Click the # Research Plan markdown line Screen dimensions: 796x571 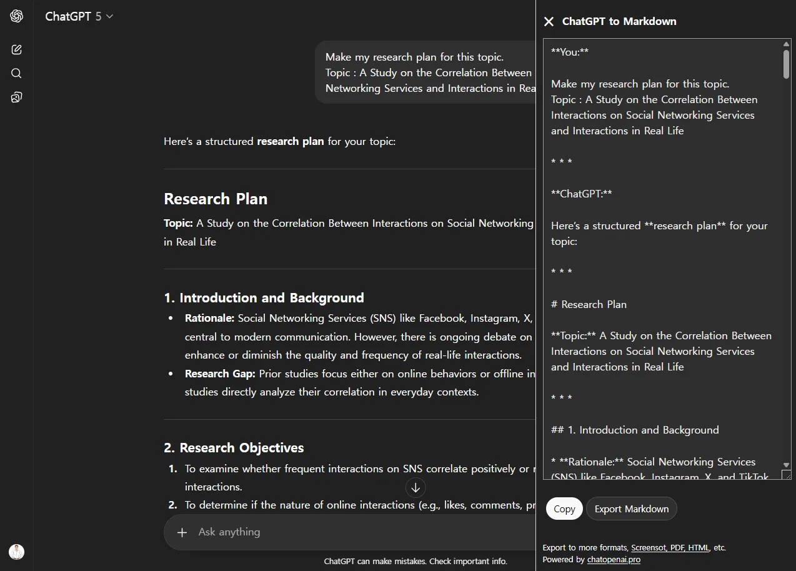[x=589, y=304]
